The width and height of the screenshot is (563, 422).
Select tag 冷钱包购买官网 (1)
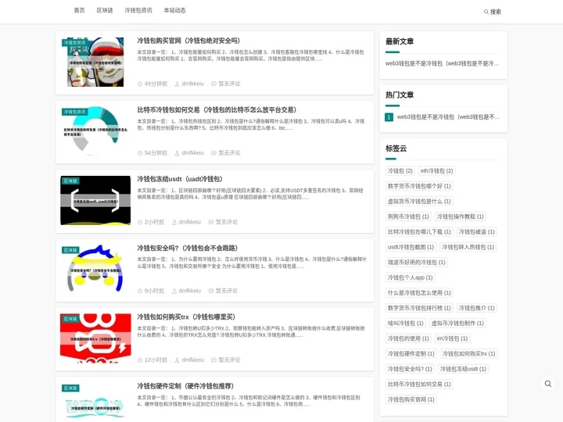pos(411,400)
